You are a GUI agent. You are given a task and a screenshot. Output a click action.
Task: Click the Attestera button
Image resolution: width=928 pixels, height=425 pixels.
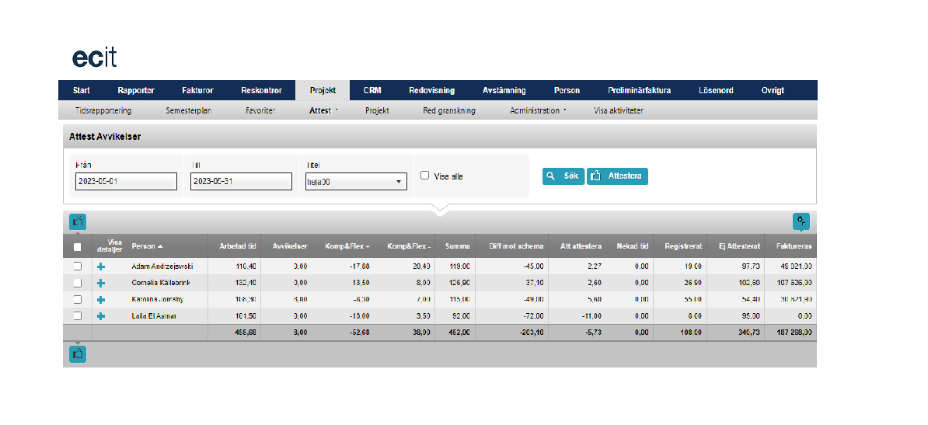(x=617, y=176)
